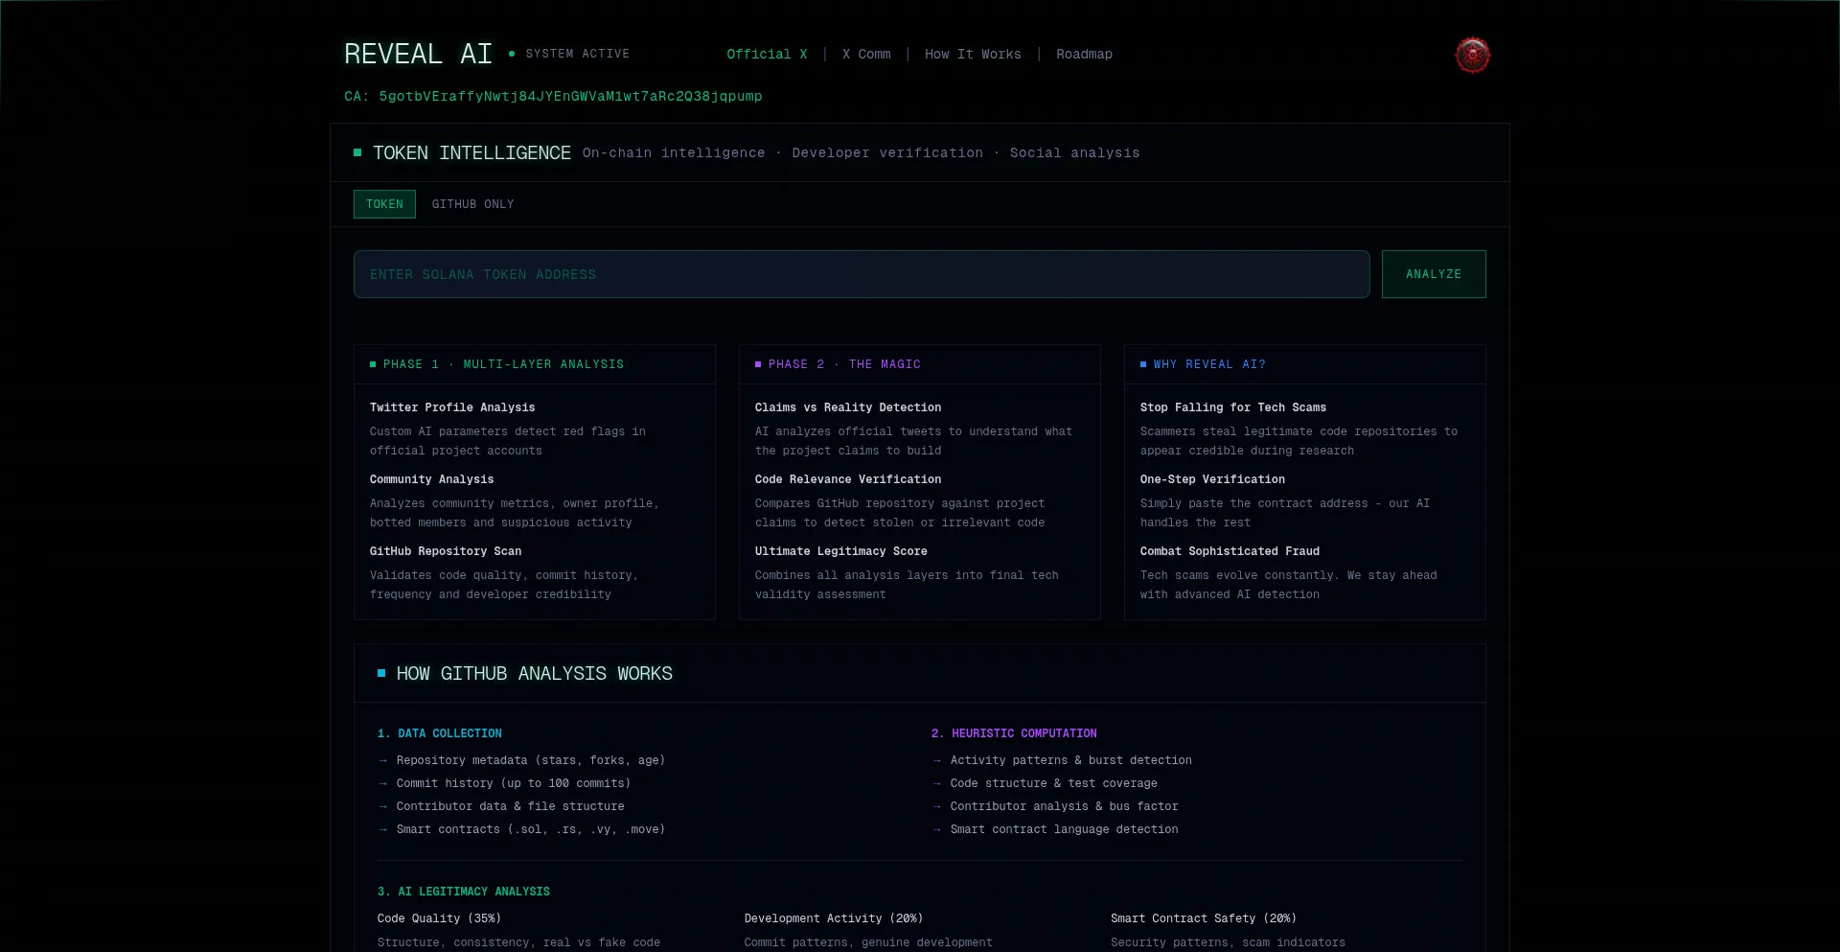Click the green System Active status dot

(512, 54)
